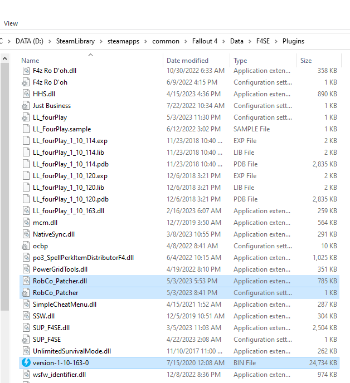
Task: Click the mcm.dll file icon
Action: coord(26,223)
